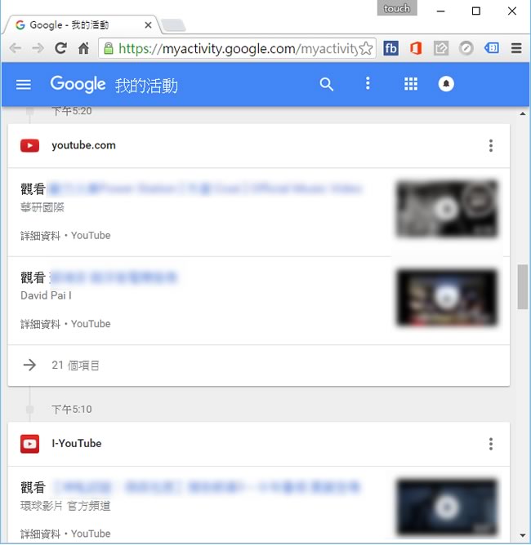Viewport: 531px width, 545px height.
Task: Open the watched video by 環球影片 官方頻道
Action: (206, 487)
